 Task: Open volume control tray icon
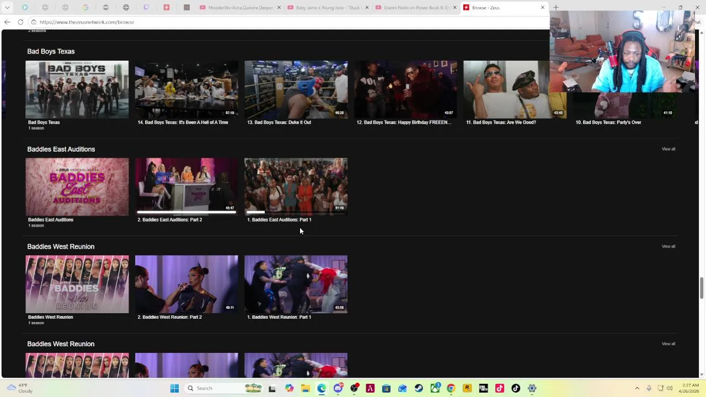tap(671, 388)
